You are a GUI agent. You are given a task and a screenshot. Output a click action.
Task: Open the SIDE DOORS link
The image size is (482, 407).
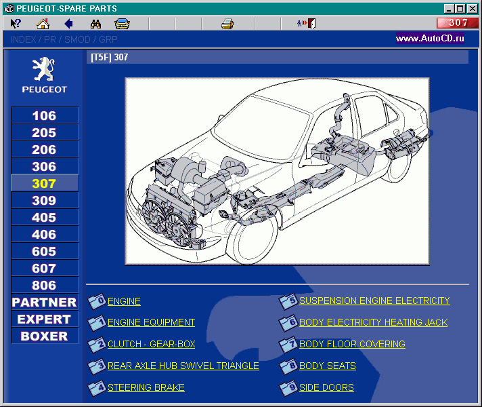point(326,387)
